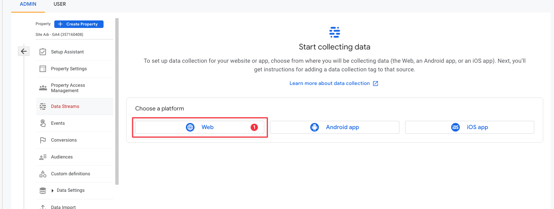Click the Data Streams sidebar icon

[43, 106]
